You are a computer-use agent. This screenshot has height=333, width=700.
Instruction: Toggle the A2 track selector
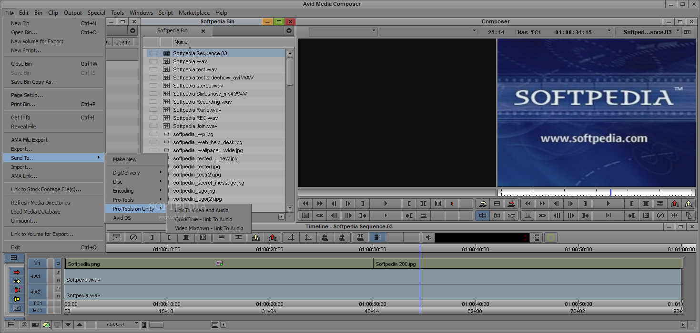[x=37, y=292]
